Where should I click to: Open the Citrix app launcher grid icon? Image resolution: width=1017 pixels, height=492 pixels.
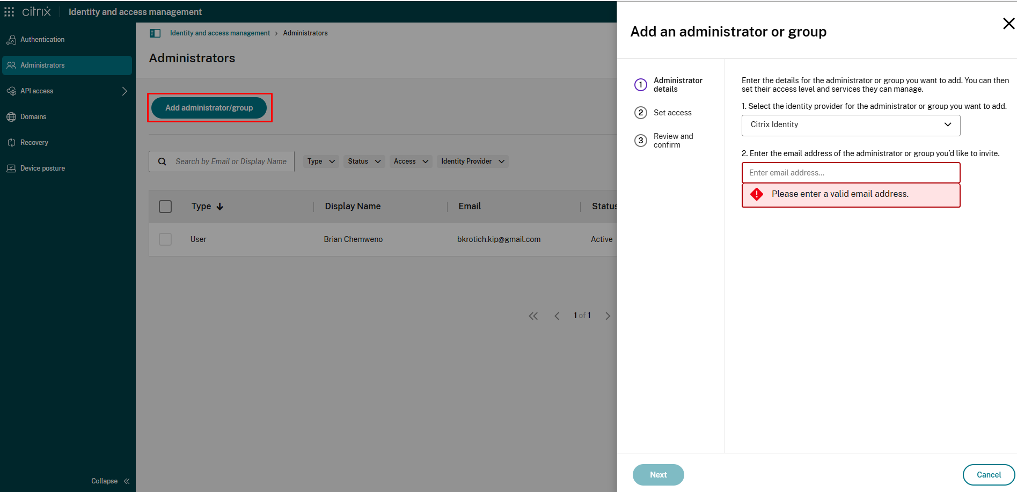[9, 11]
